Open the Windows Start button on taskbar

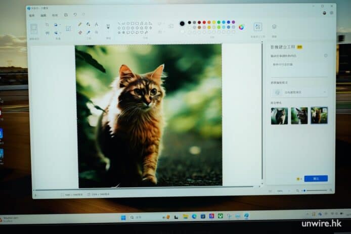(123, 217)
